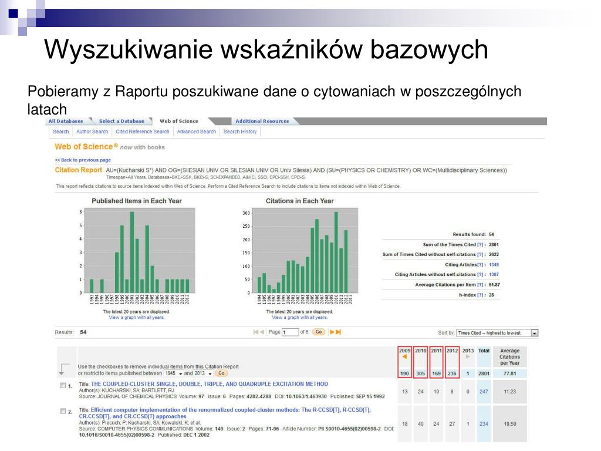Click Web of Science logo text

86,146
